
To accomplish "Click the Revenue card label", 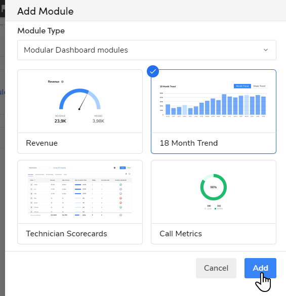I will coord(42,143).
